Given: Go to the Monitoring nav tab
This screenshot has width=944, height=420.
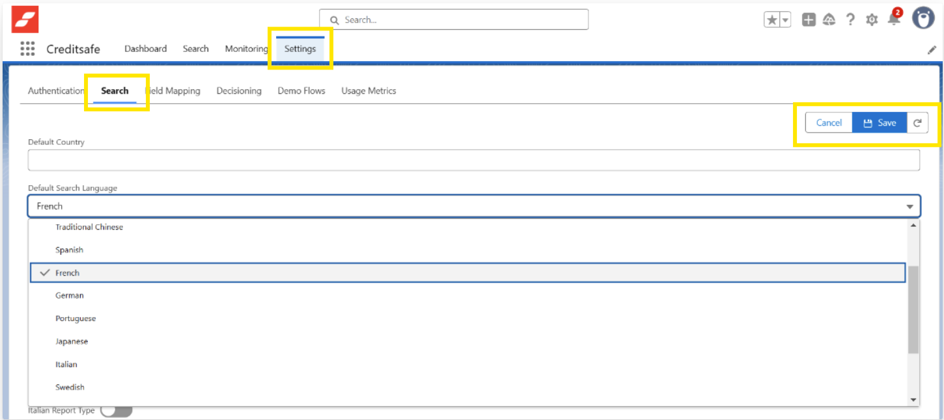Looking at the screenshot, I should click(x=247, y=49).
